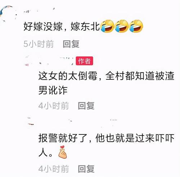
Task: Reply to the author's 这女的太倒霉 comment
Action: click(86, 106)
